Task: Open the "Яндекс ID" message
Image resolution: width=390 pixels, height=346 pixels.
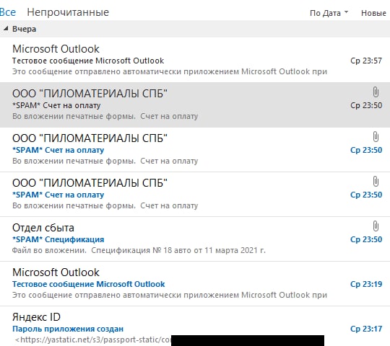Action: [x=195, y=326]
